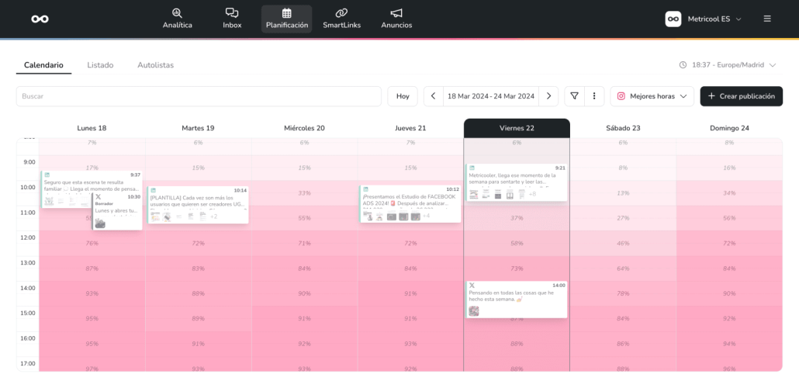This screenshot has width=799, height=388.
Task: Open the three-dot more options menu
Action: pos(593,96)
